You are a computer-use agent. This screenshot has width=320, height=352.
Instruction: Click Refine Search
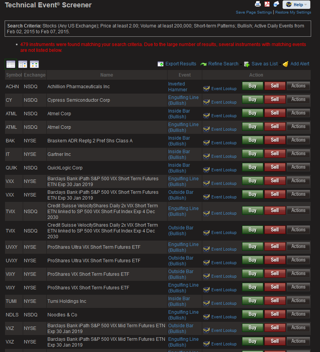(x=223, y=64)
